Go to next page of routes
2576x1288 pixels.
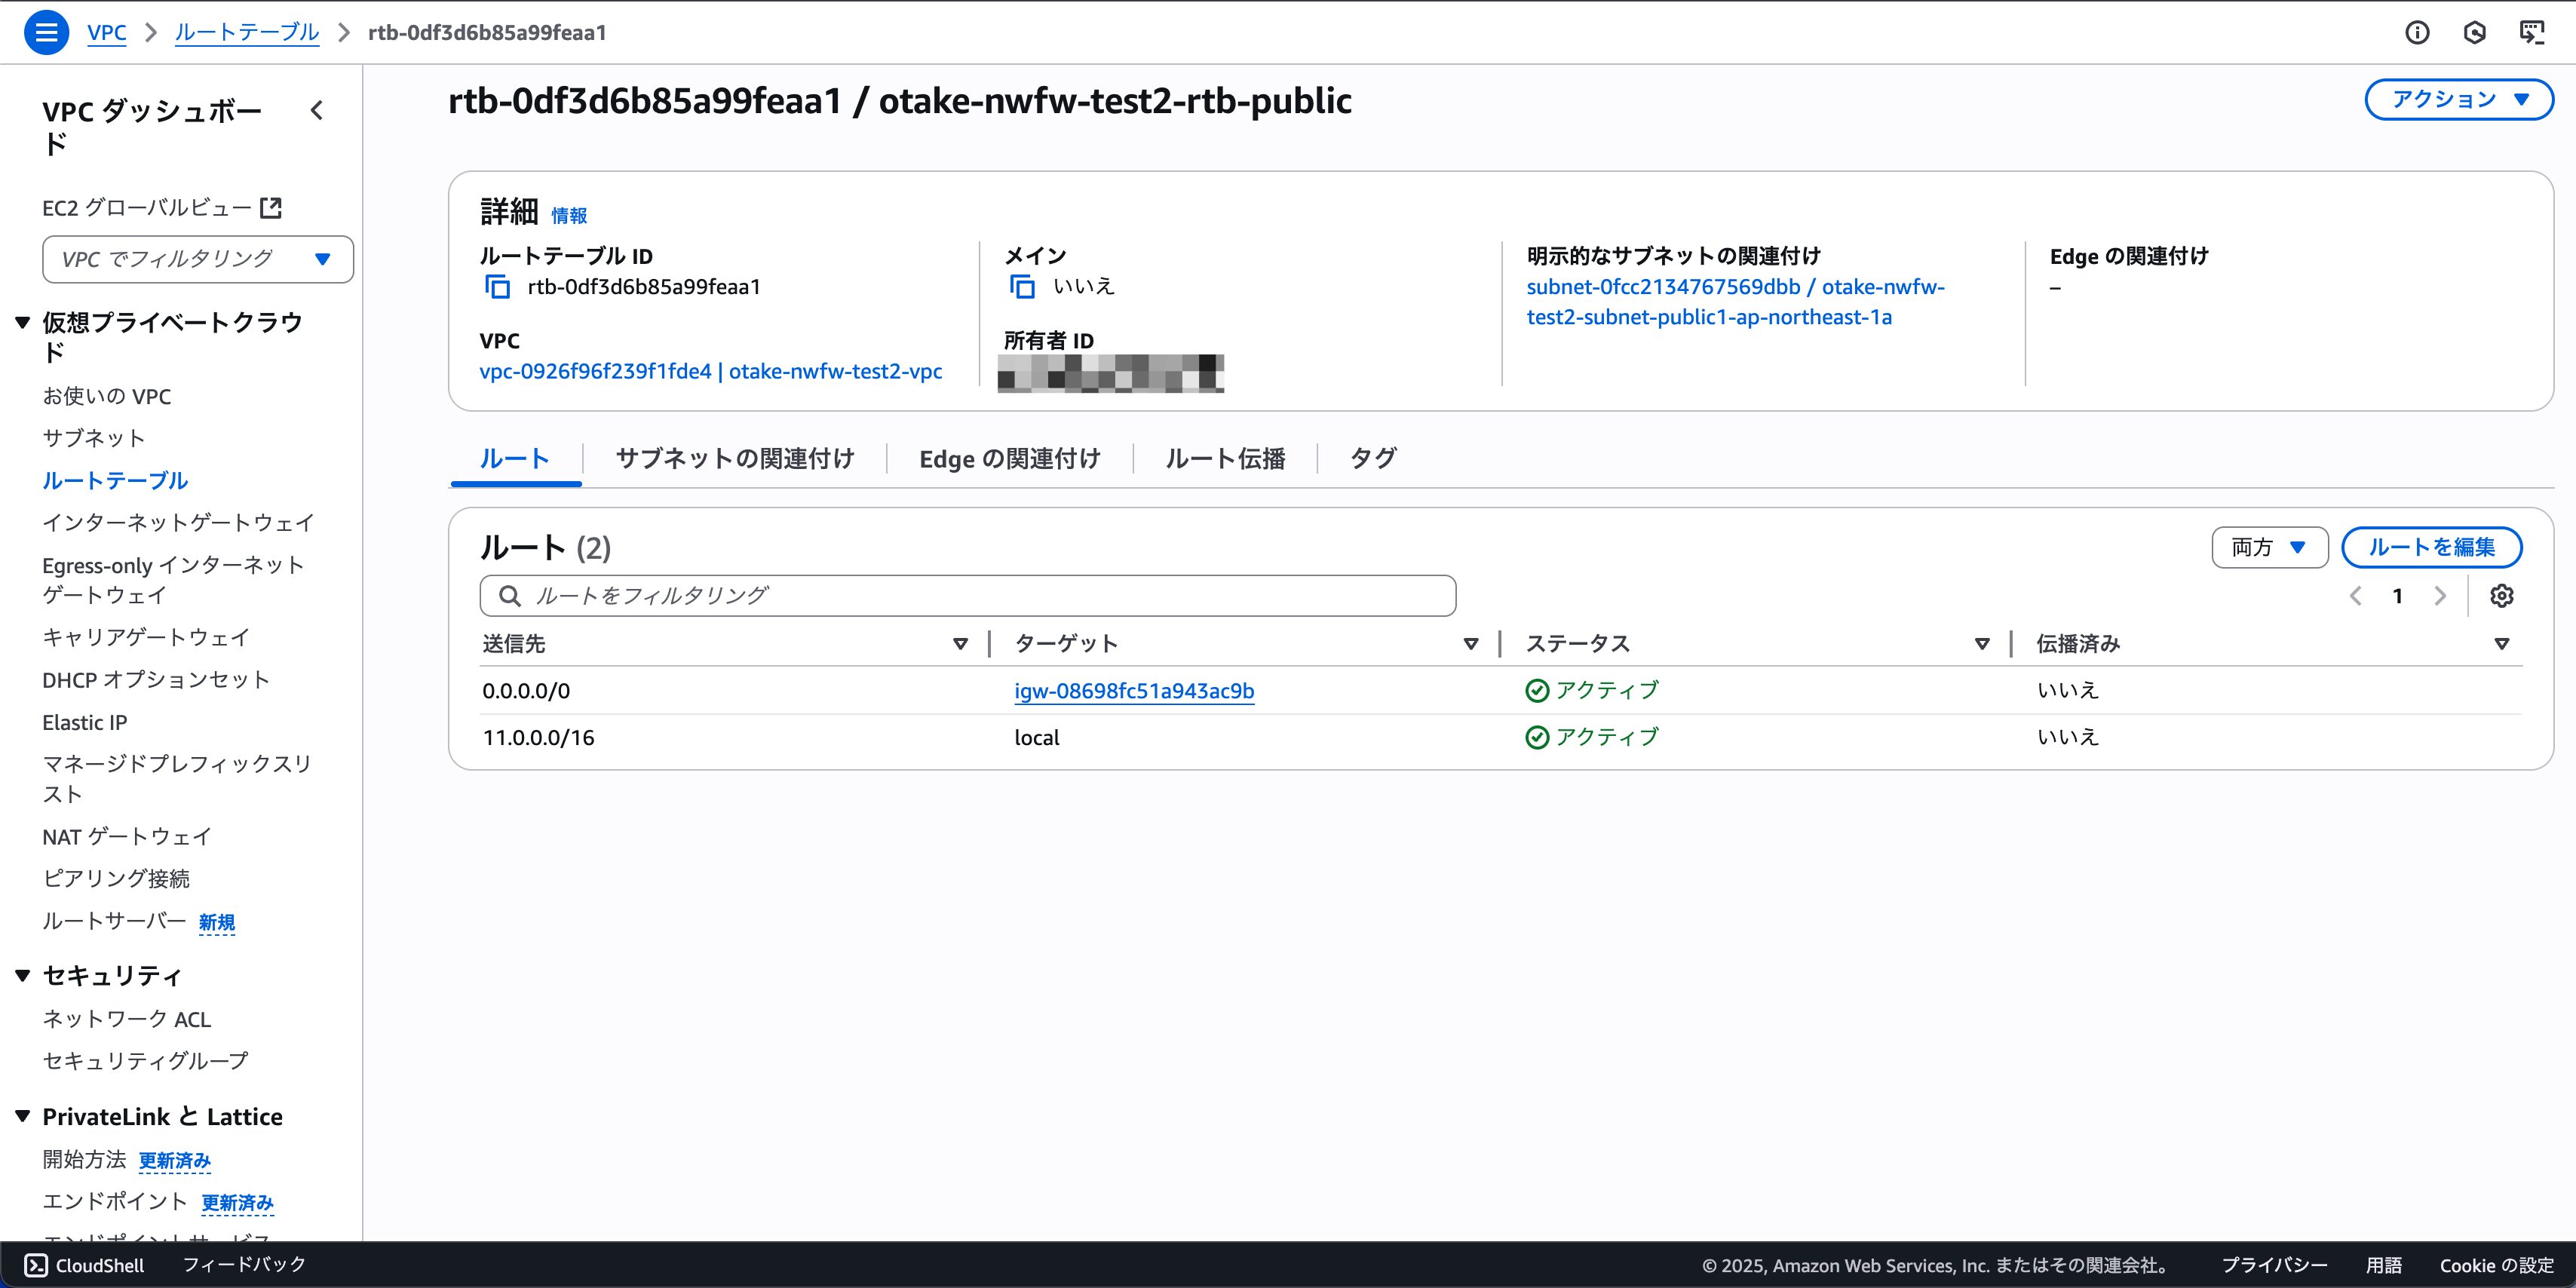pos(2440,596)
